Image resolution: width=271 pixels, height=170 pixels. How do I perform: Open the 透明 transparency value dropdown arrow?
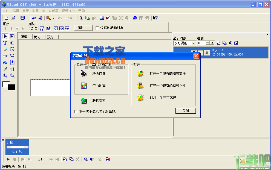click(212, 43)
